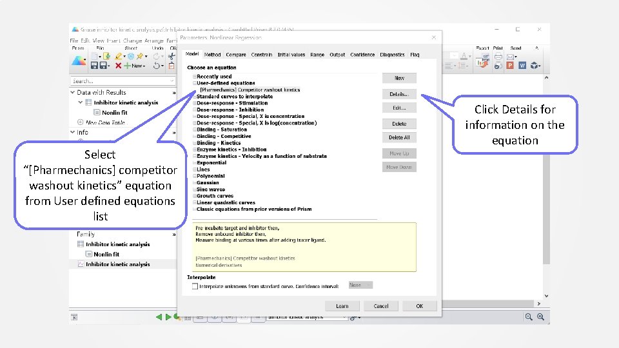Screen dimensions: 619x348
Task: Open the Range tab
Action: tap(317, 55)
